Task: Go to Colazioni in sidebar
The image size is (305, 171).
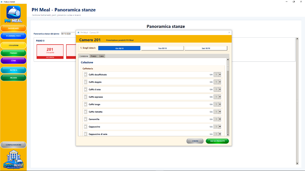Action: tap(13, 45)
